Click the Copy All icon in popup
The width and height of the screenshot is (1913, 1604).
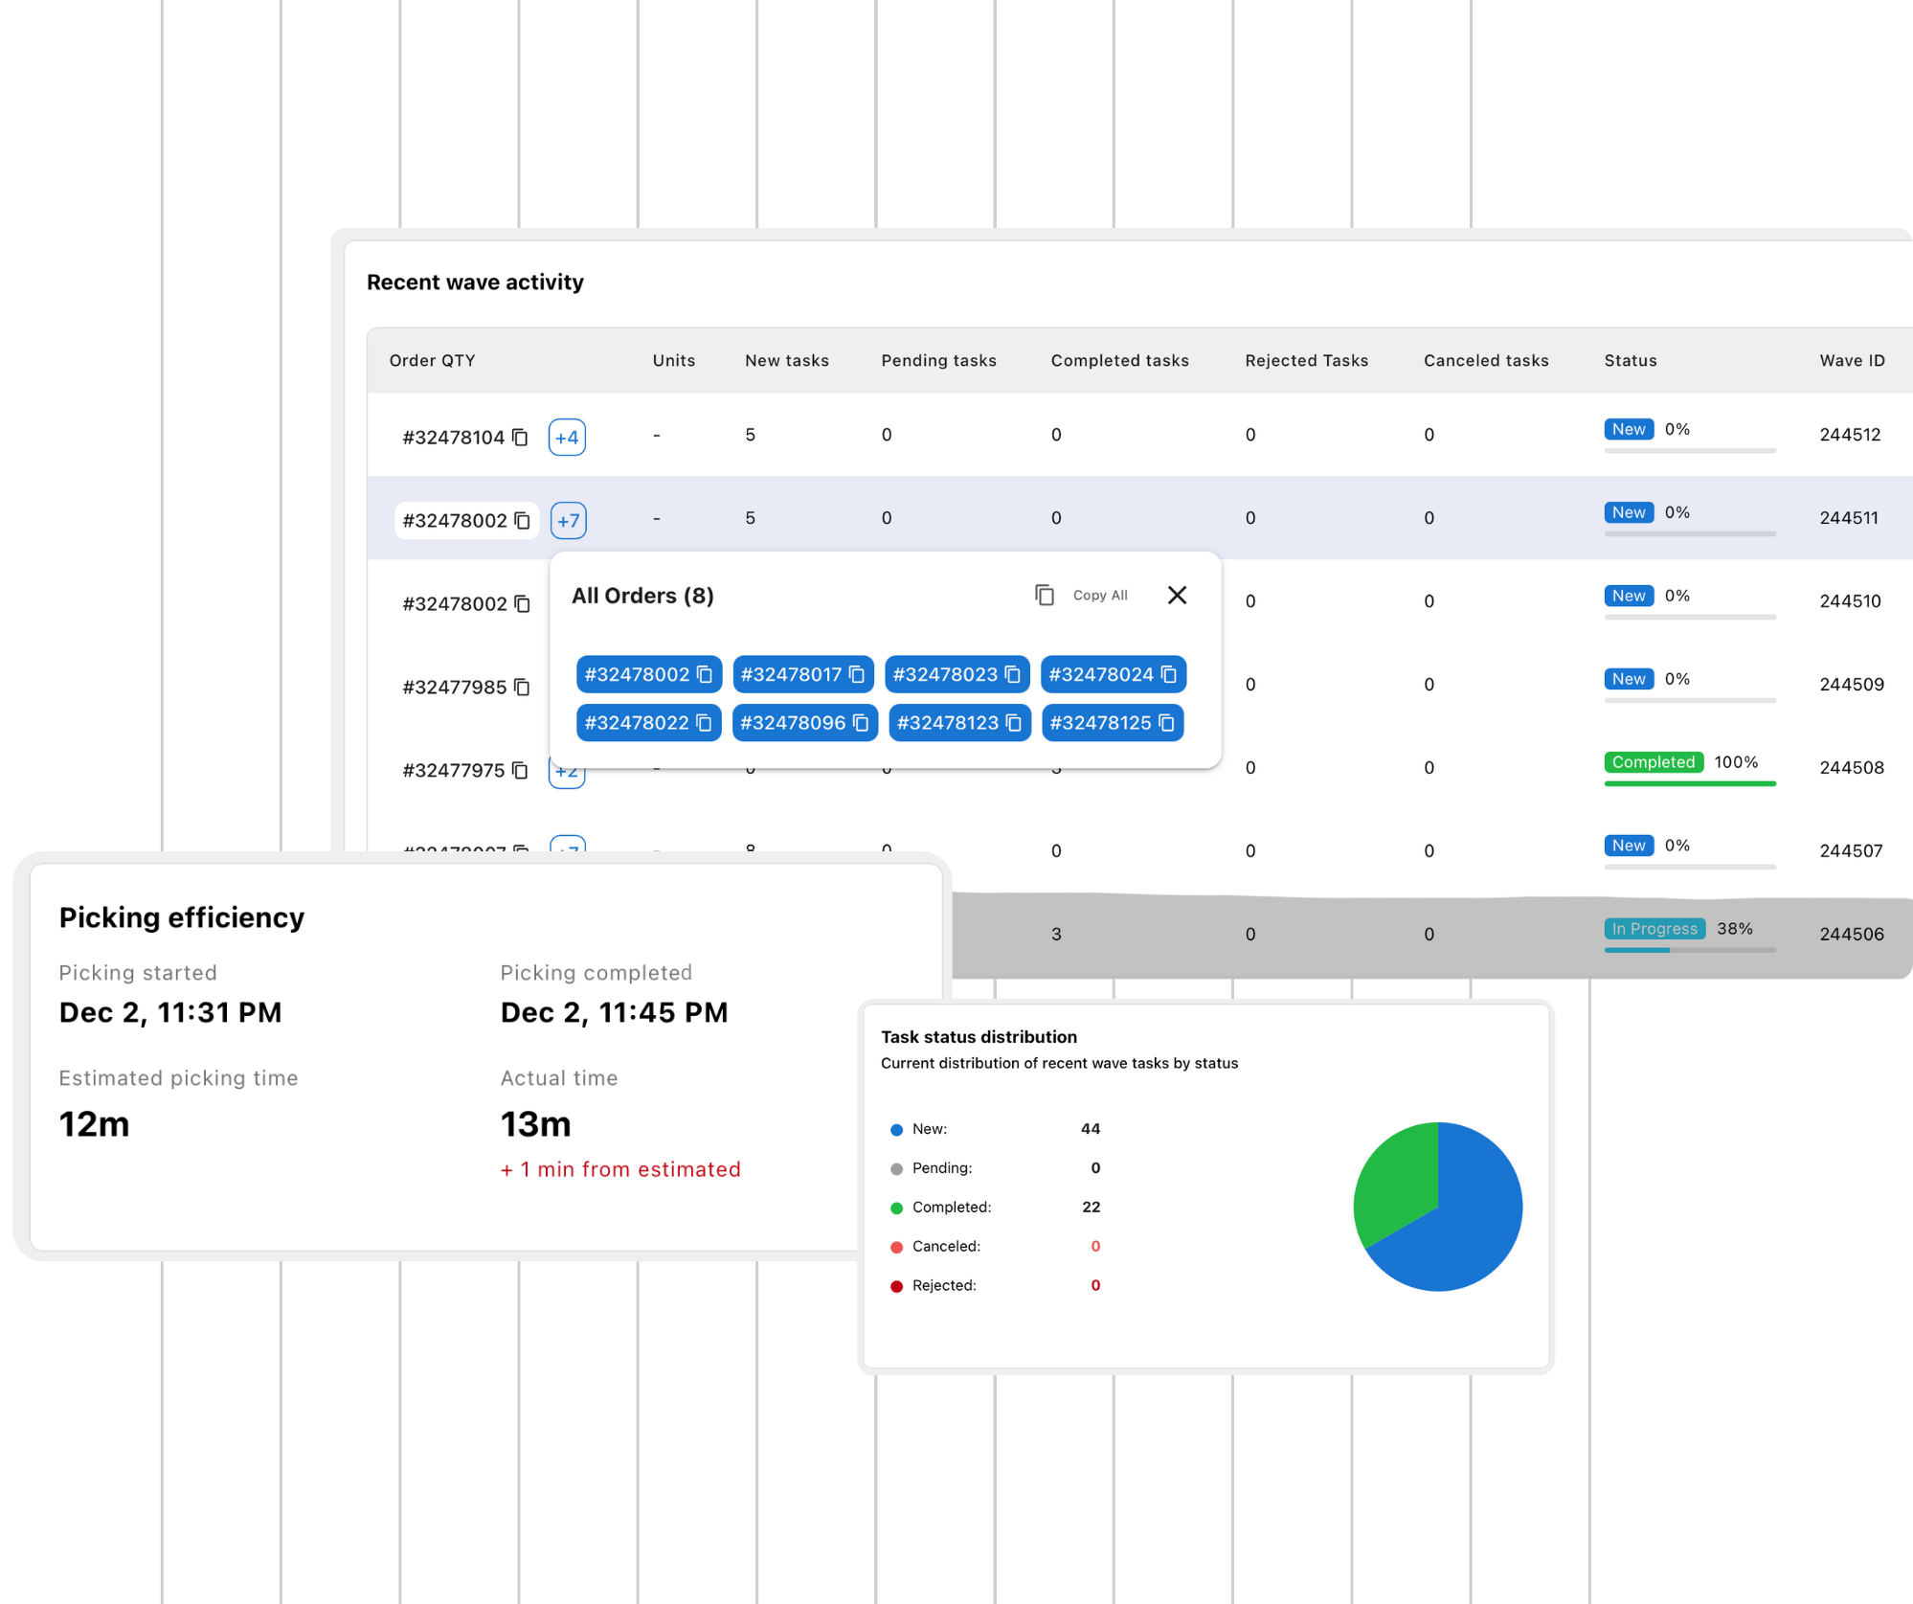[x=1045, y=596]
